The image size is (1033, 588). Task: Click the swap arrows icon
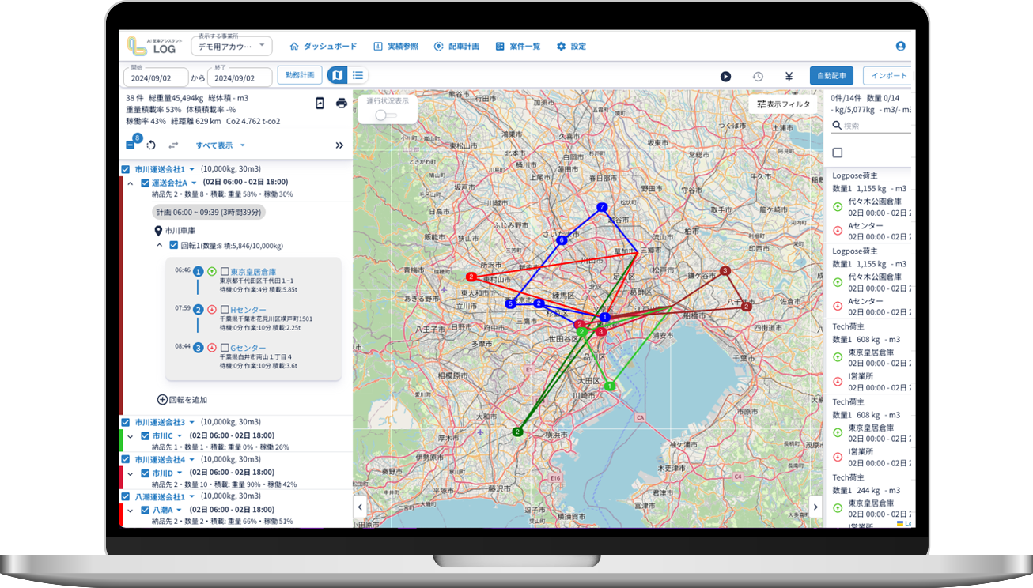coord(174,145)
